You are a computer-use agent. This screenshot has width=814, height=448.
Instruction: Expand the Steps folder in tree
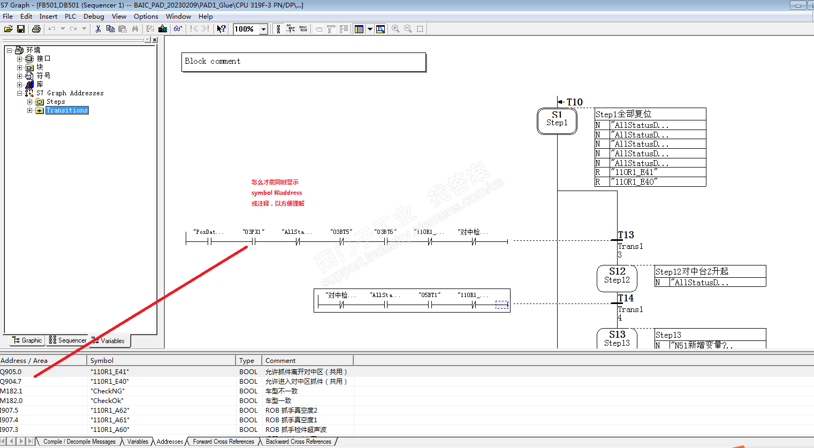pos(30,102)
